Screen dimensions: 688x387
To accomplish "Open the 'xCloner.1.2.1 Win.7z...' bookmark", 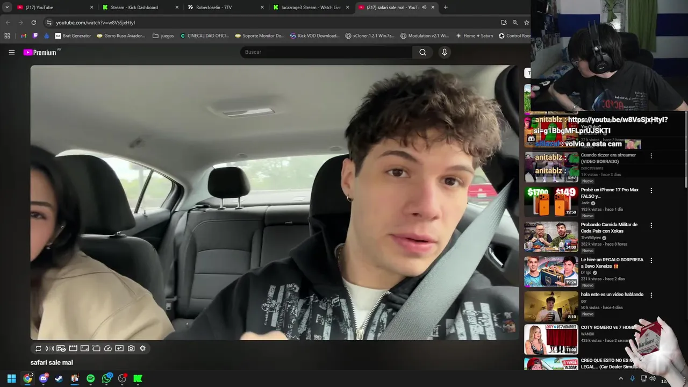I will coord(370,36).
